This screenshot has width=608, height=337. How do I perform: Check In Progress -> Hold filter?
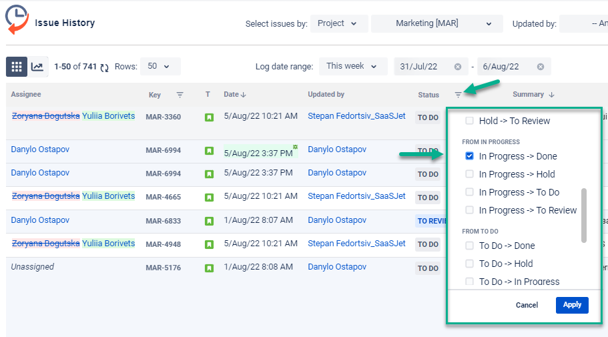[x=469, y=174]
